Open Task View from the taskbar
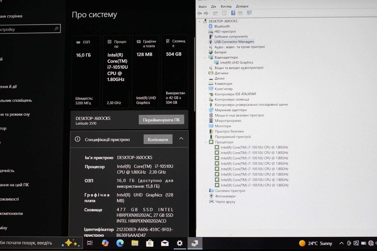The height and width of the screenshot is (251, 377). (90, 243)
